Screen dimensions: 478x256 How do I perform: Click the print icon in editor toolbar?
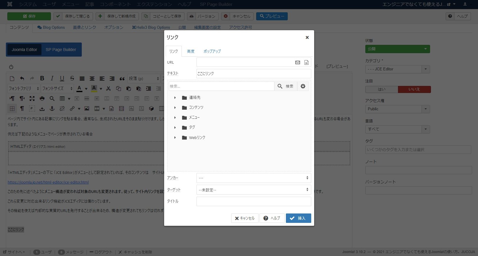click(42, 99)
